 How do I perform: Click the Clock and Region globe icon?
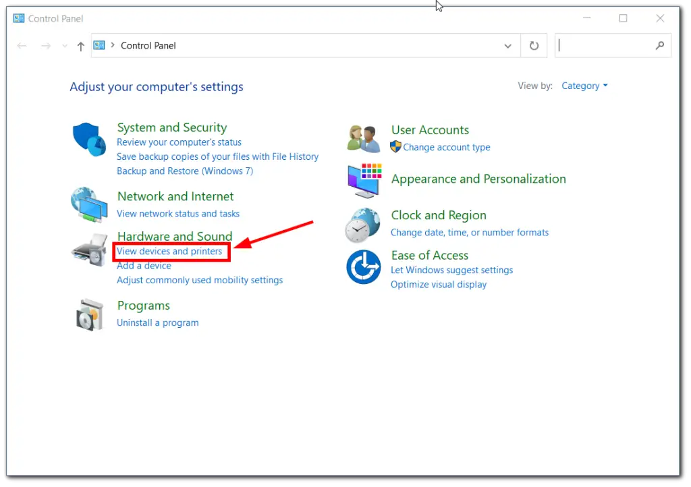point(363,225)
